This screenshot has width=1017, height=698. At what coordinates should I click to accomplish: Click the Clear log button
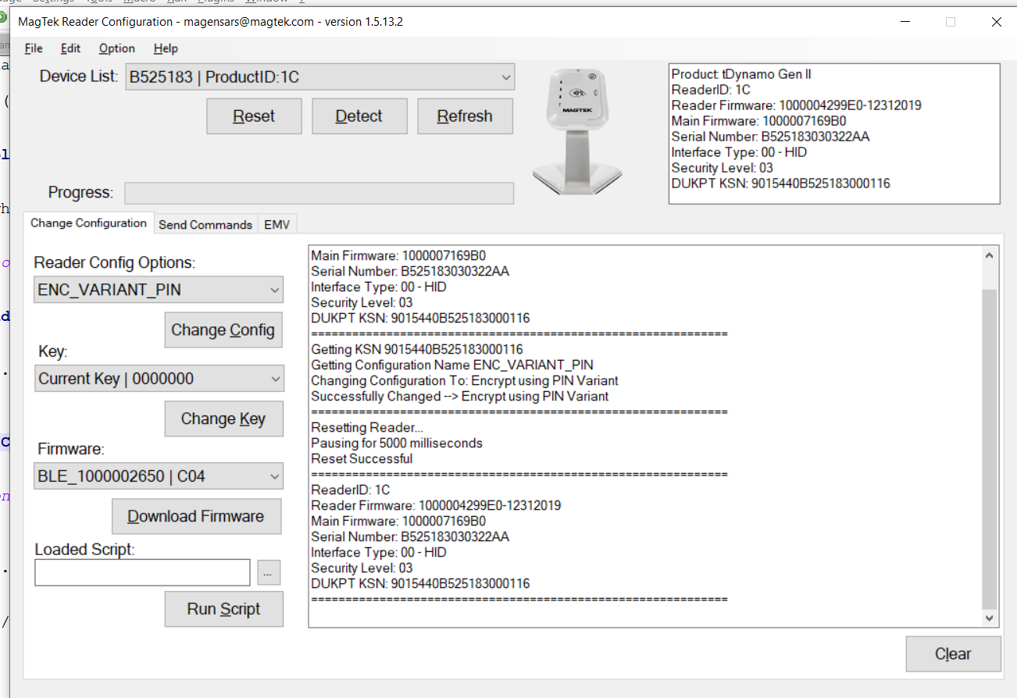[x=953, y=654]
